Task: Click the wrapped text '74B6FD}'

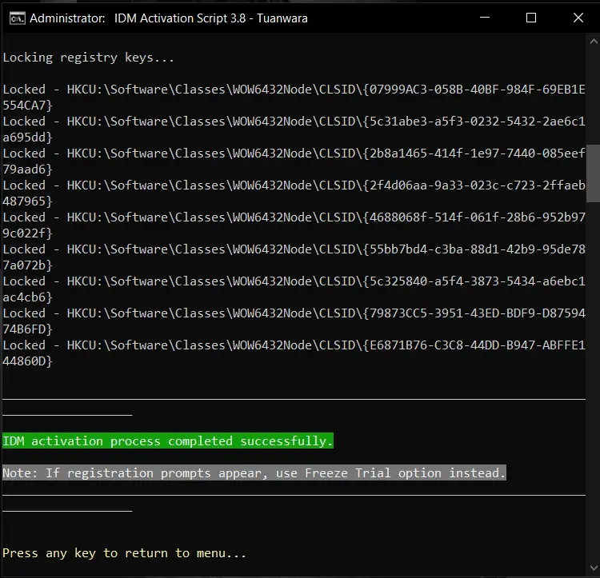Action: click(27, 329)
